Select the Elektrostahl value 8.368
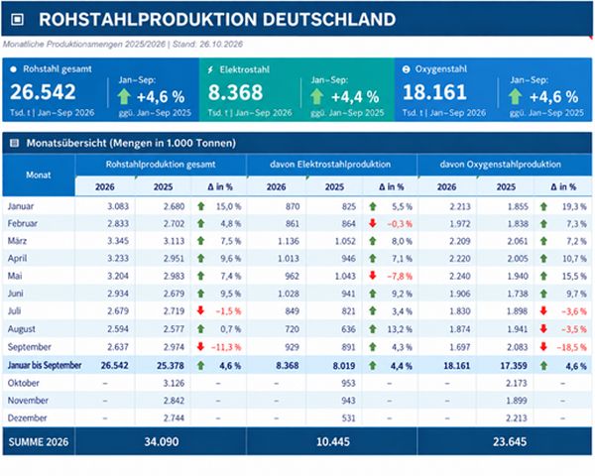This screenshot has height=476, width=595. [235, 92]
